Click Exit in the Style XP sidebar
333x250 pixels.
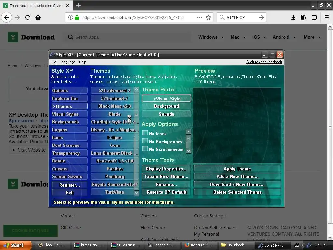(70, 193)
